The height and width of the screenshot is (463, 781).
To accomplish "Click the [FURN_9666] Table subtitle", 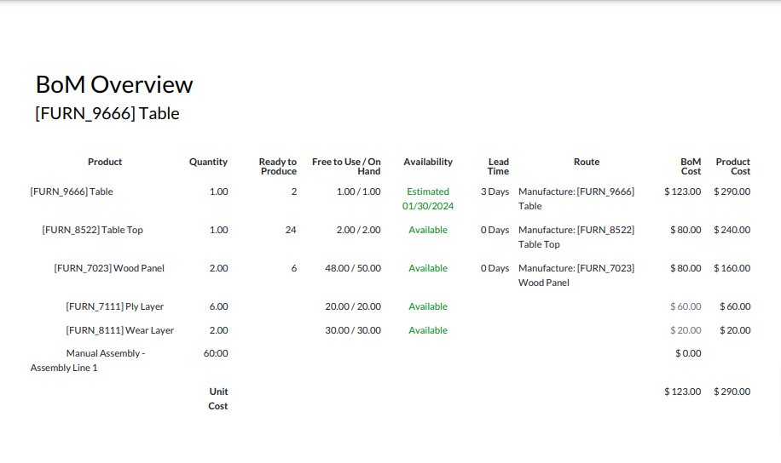I will pos(107,113).
